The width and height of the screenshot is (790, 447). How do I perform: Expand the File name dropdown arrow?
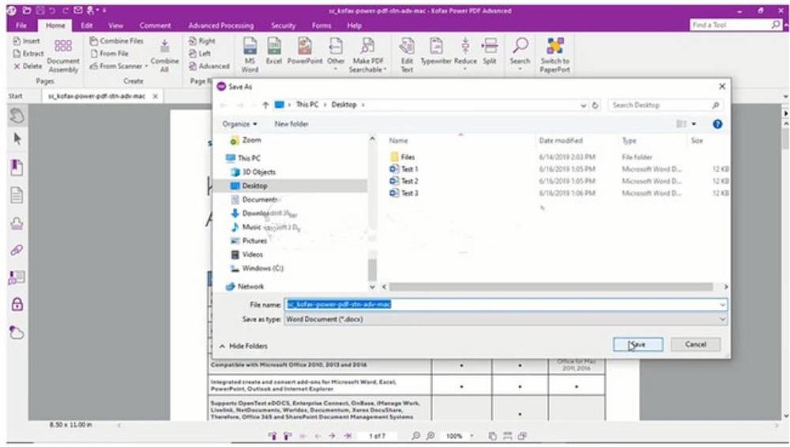[723, 305]
